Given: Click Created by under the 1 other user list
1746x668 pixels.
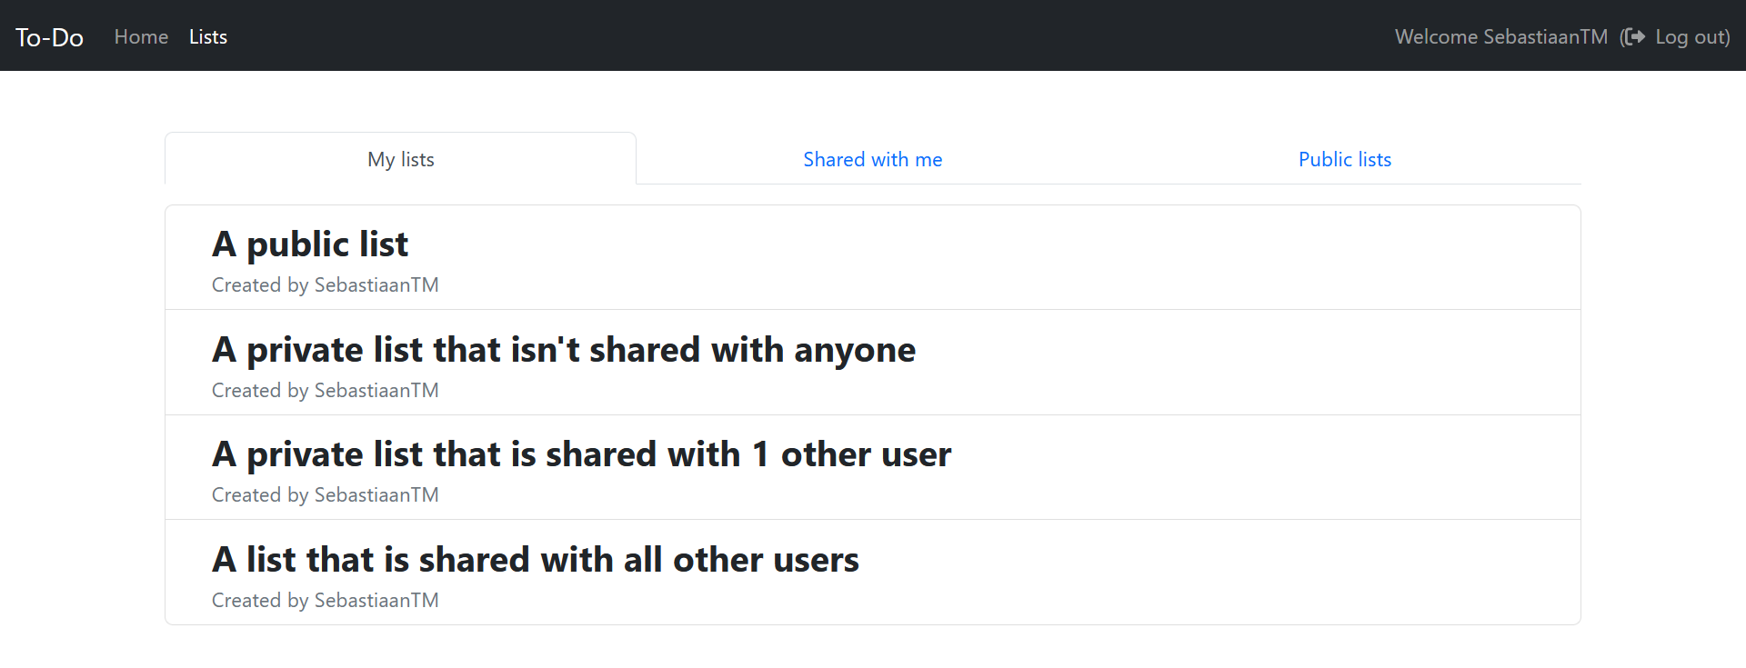Looking at the screenshot, I should click(325, 495).
